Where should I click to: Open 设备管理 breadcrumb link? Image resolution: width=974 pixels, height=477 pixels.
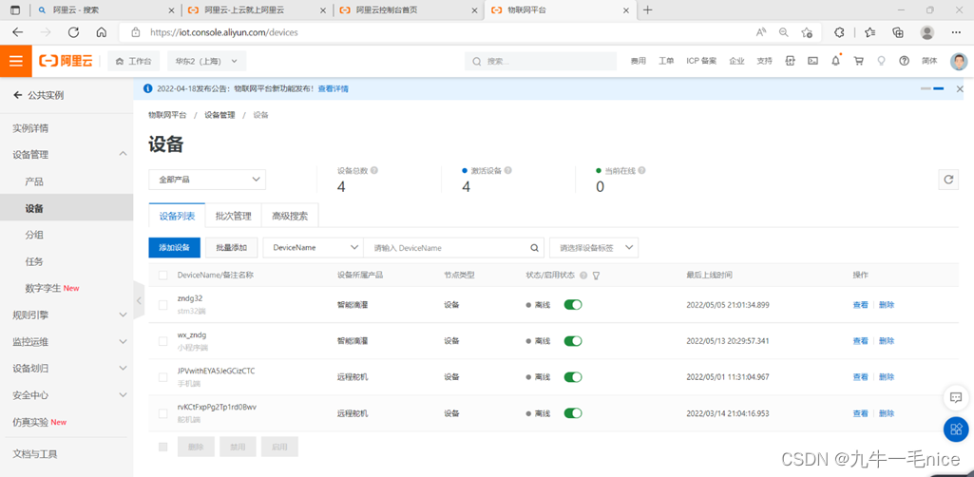[220, 115]
